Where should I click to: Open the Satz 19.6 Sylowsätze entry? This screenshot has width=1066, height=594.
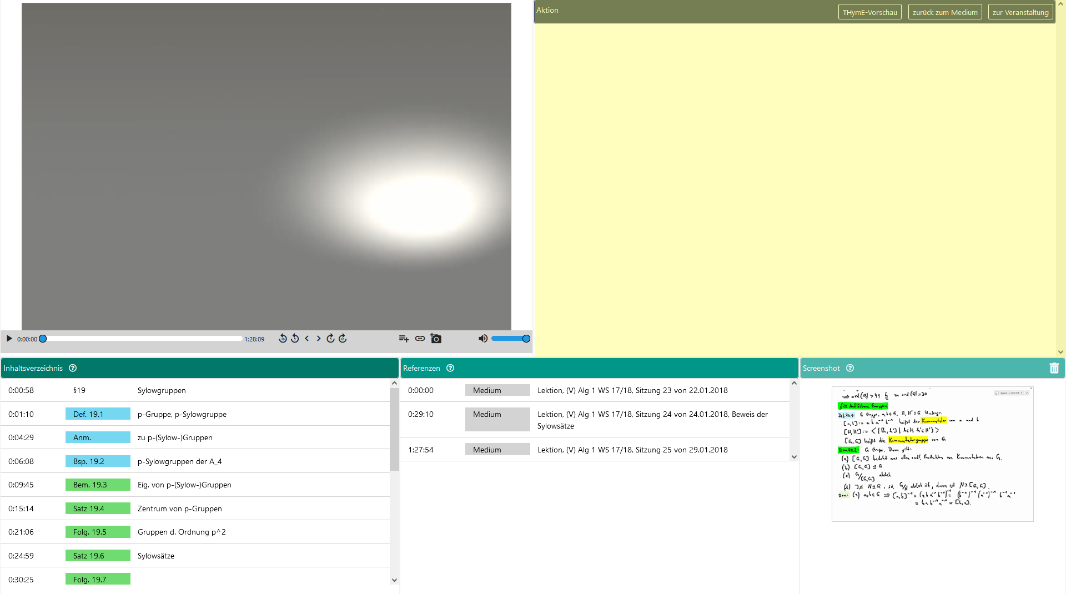pyautogui.click(x=195, y=556)
